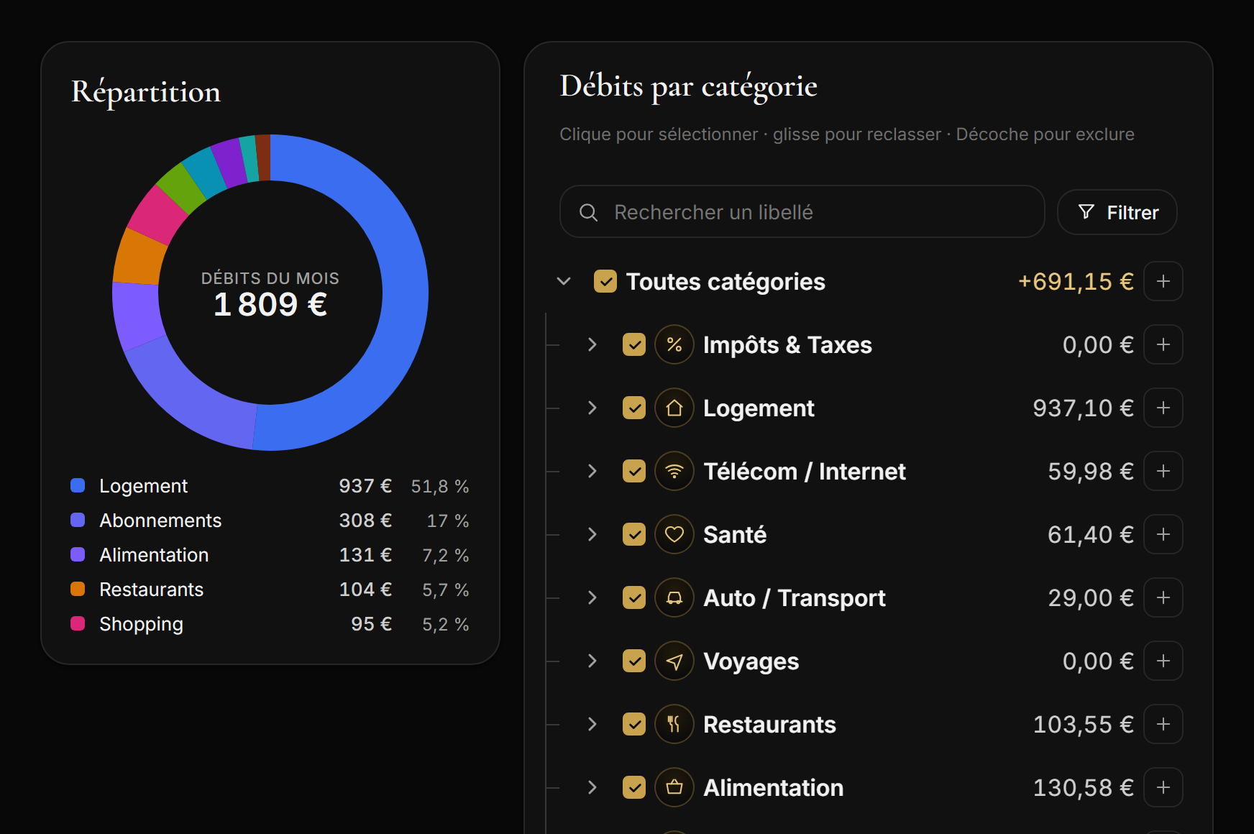Expand the Impôts & Taxes category

coord(592,344)
